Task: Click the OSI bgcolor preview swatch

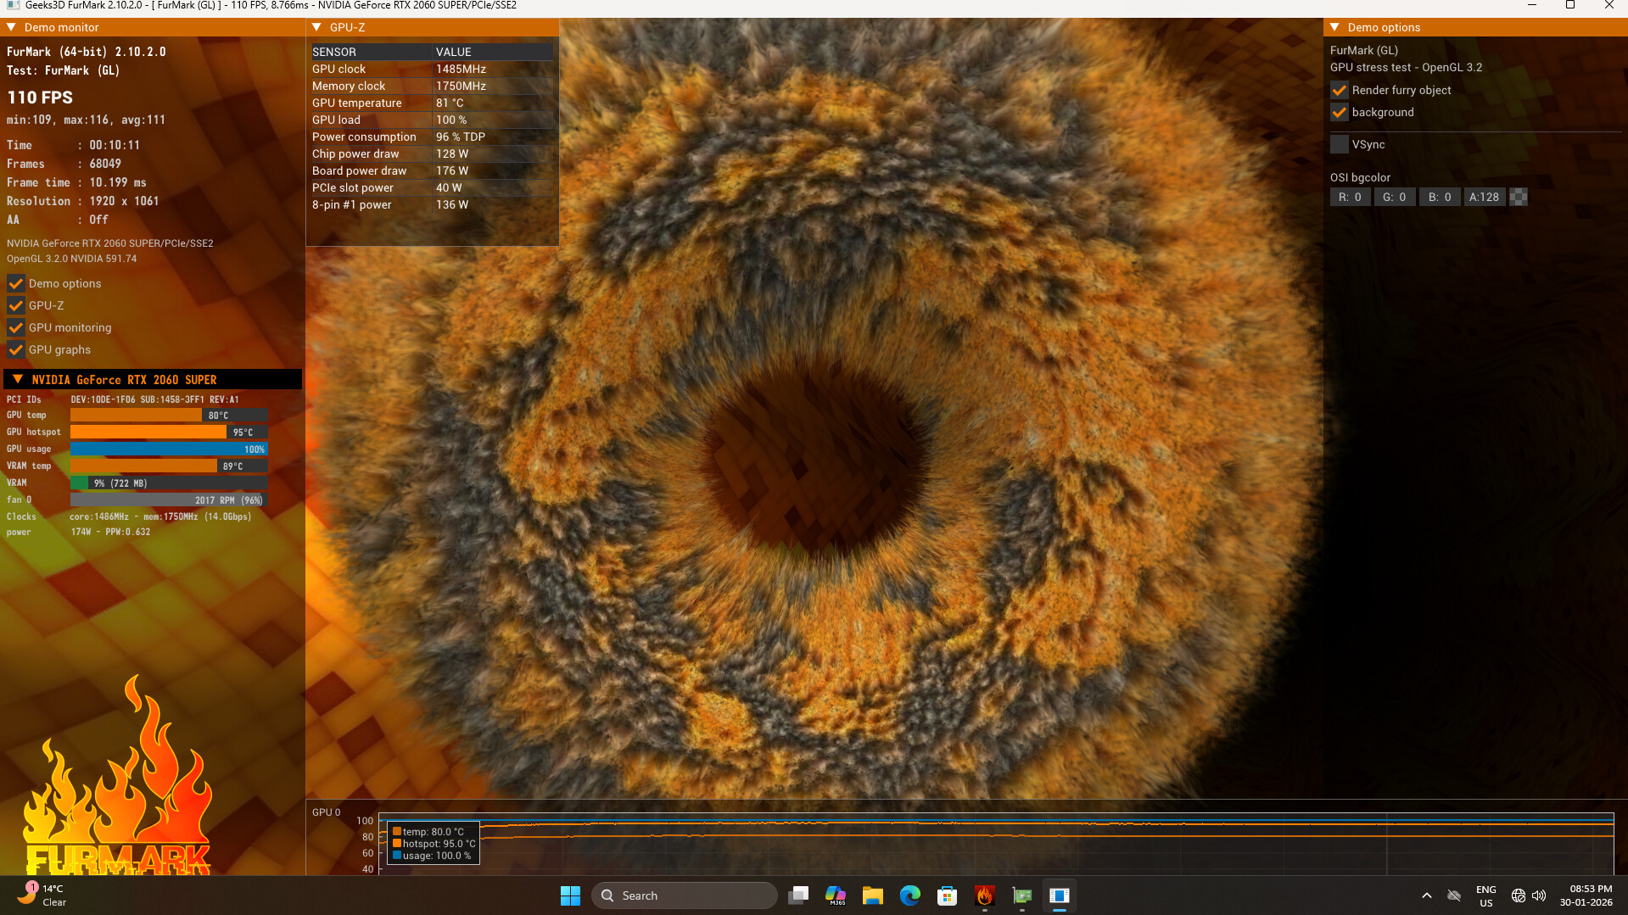Action: [x=1519, y=197]
